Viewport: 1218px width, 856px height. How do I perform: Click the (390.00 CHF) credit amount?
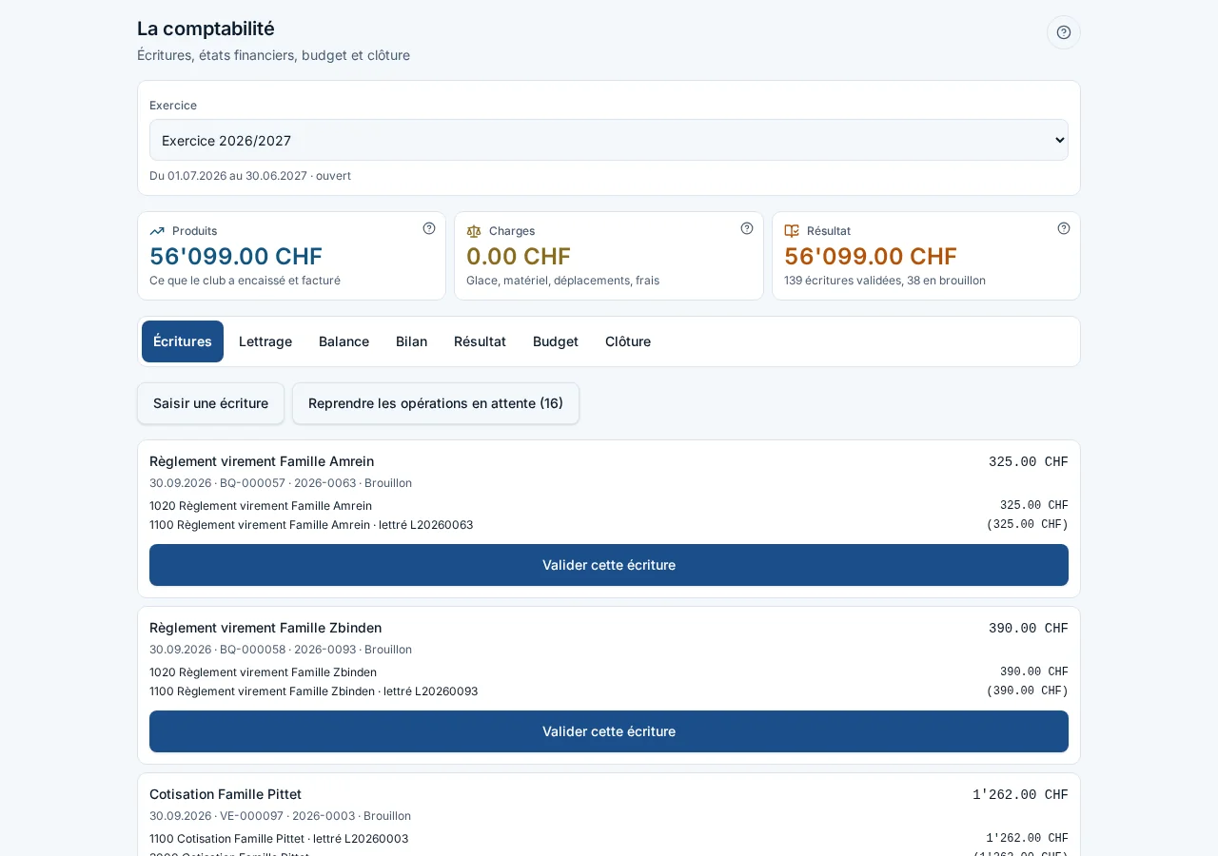tap(1027, 691)
